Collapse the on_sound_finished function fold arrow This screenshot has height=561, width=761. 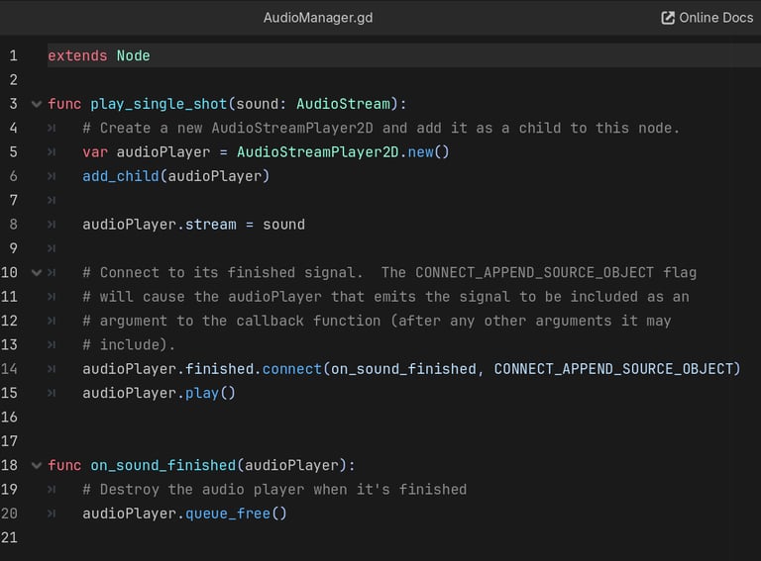(x=37, y=465)
